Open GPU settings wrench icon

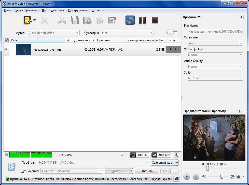click(176, 155)
